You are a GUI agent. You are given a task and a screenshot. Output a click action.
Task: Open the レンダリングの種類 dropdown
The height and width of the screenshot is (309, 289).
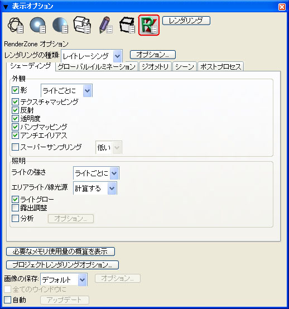coord(92,56)
